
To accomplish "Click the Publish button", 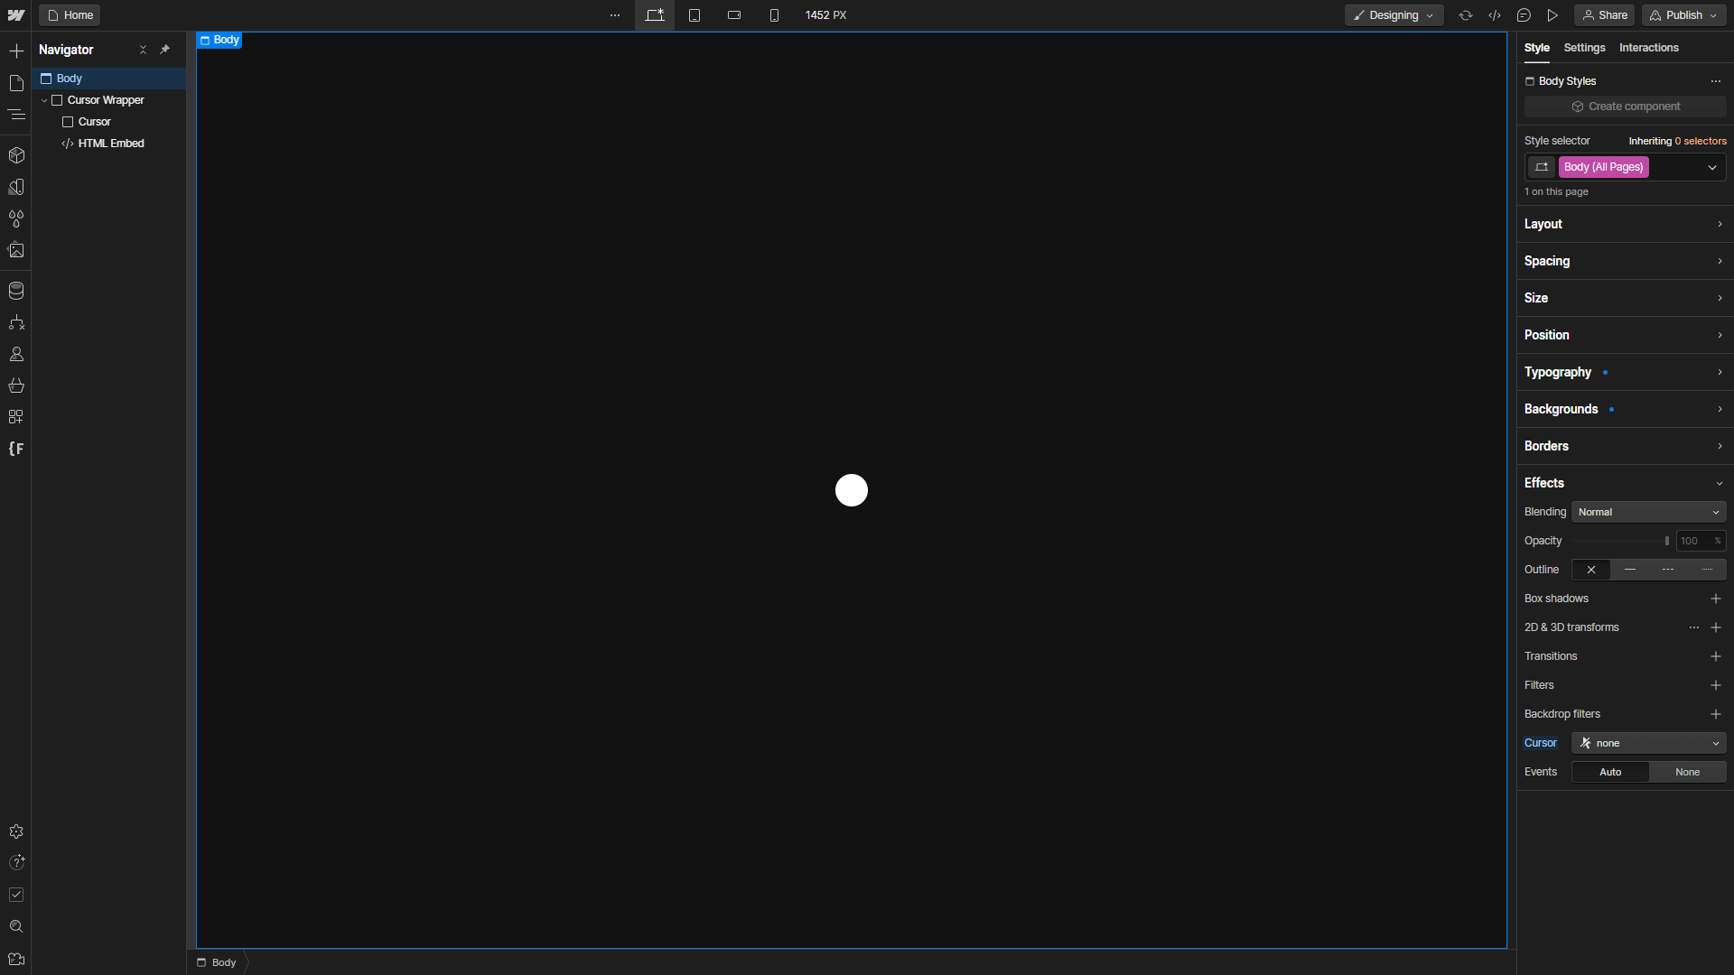I will point(1683,15).
